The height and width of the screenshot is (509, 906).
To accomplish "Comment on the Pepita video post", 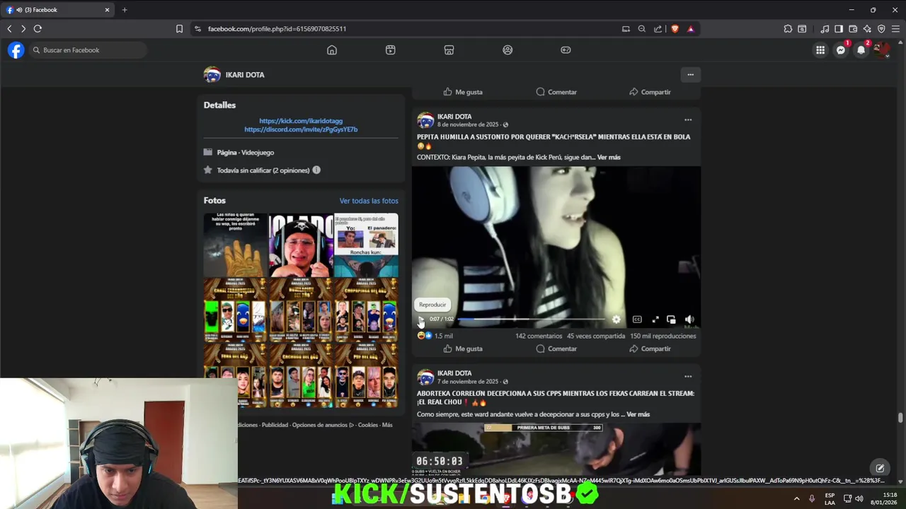I will click(x=556, y=349).
